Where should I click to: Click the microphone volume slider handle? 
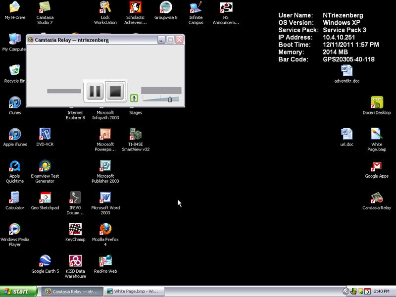170,99
